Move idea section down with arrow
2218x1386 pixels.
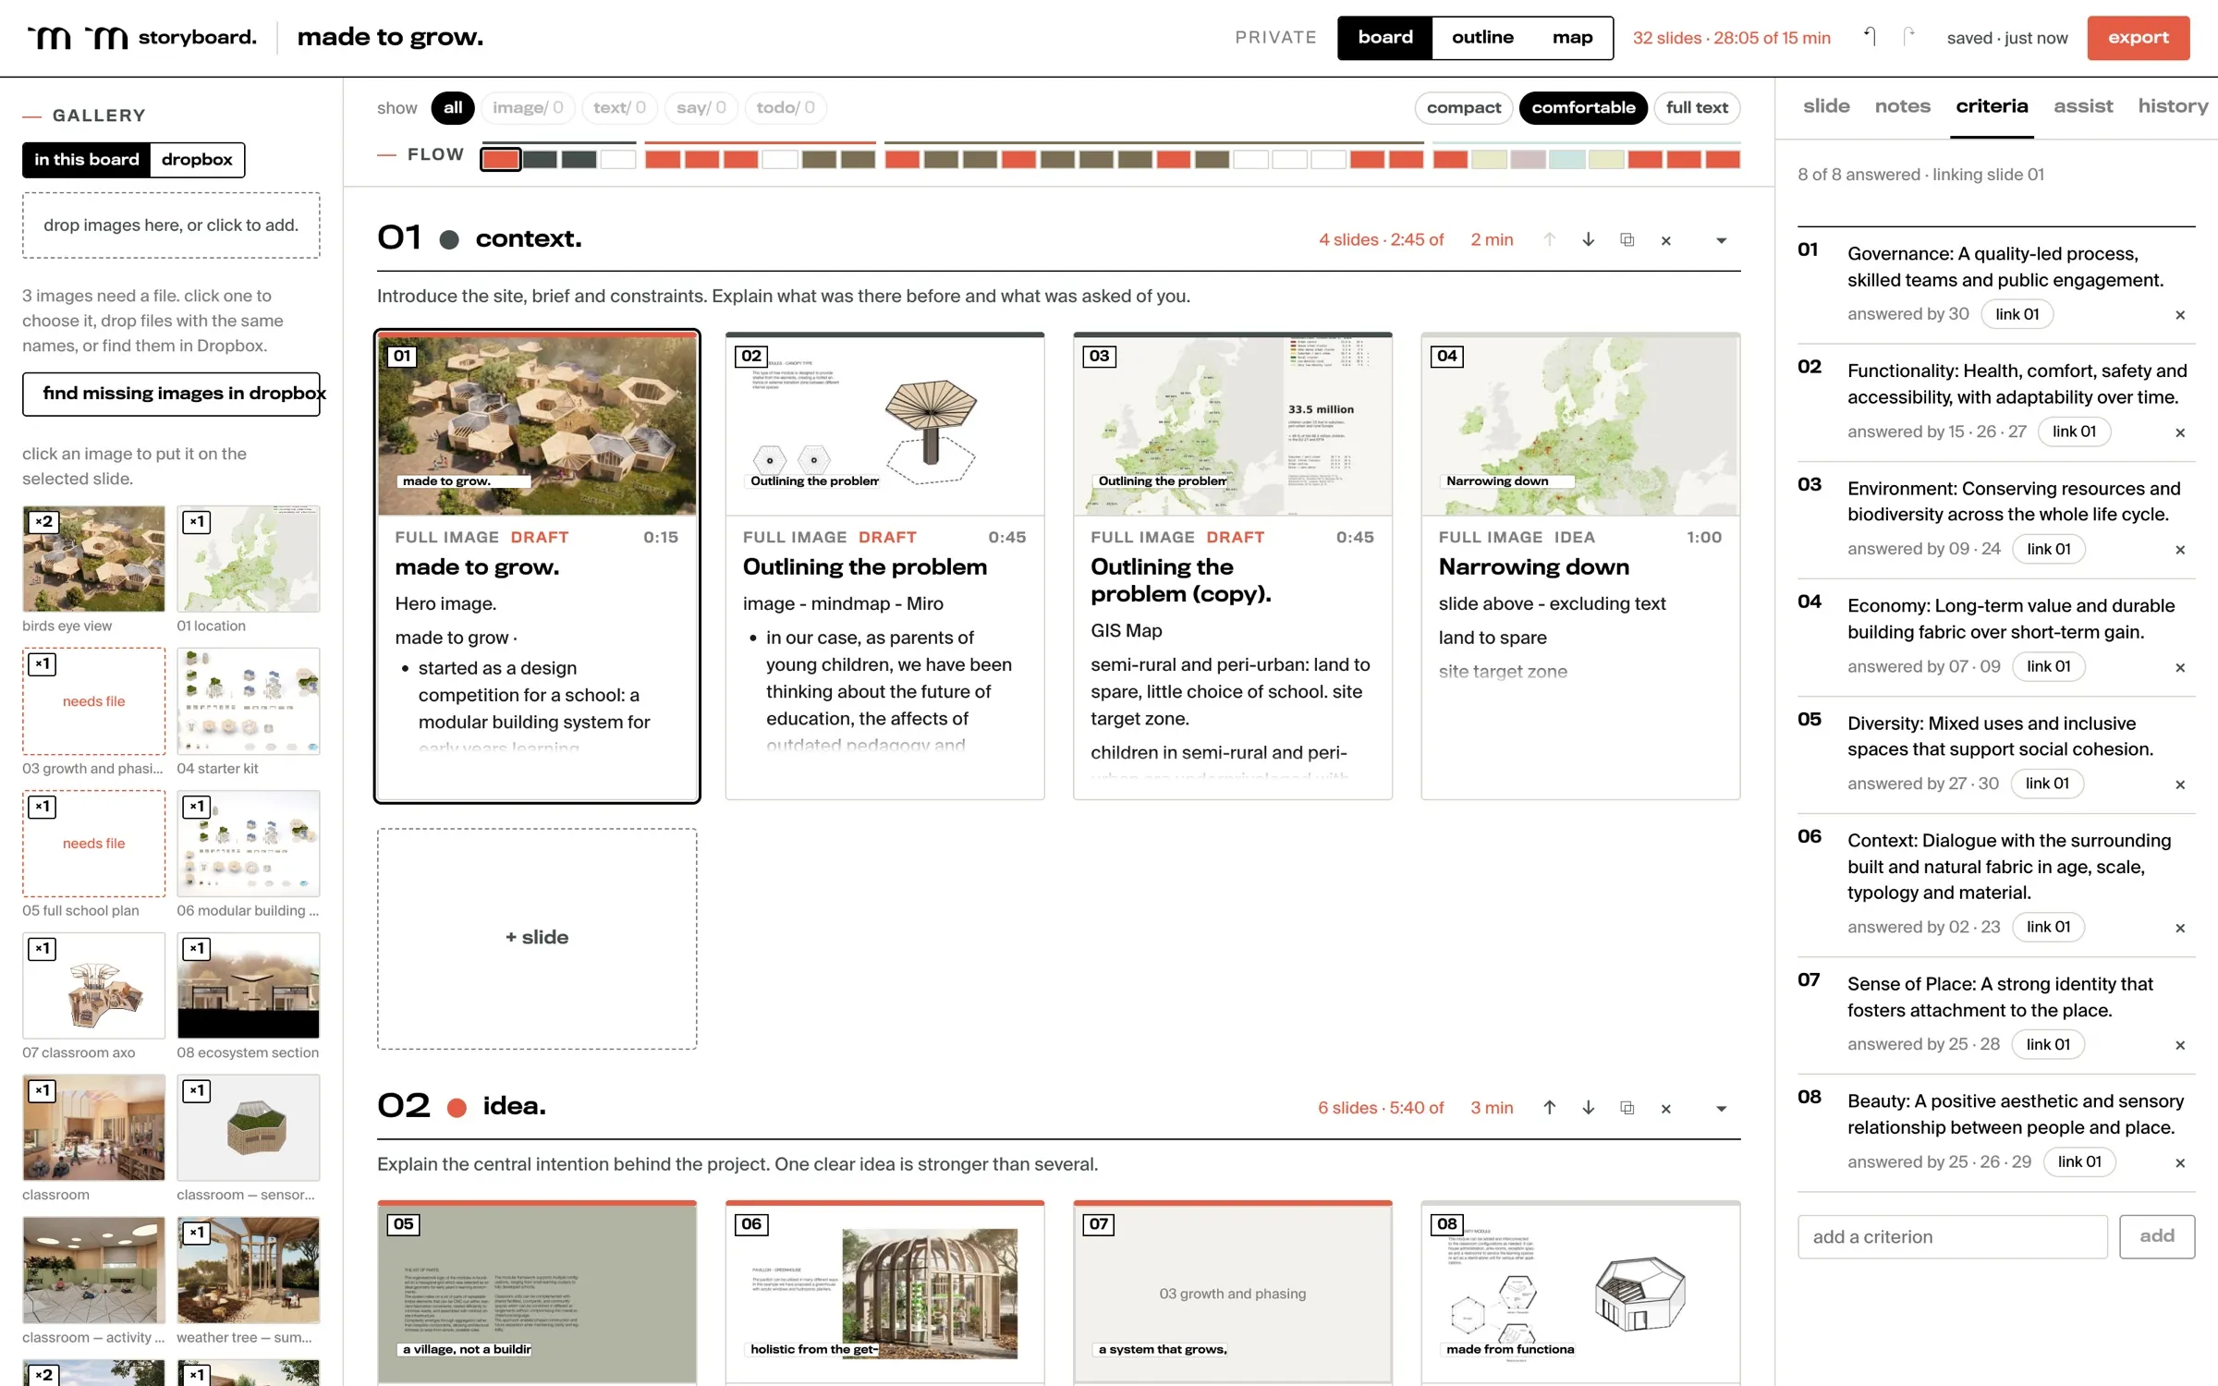pyautogui.click(x=1588, y=1108)
